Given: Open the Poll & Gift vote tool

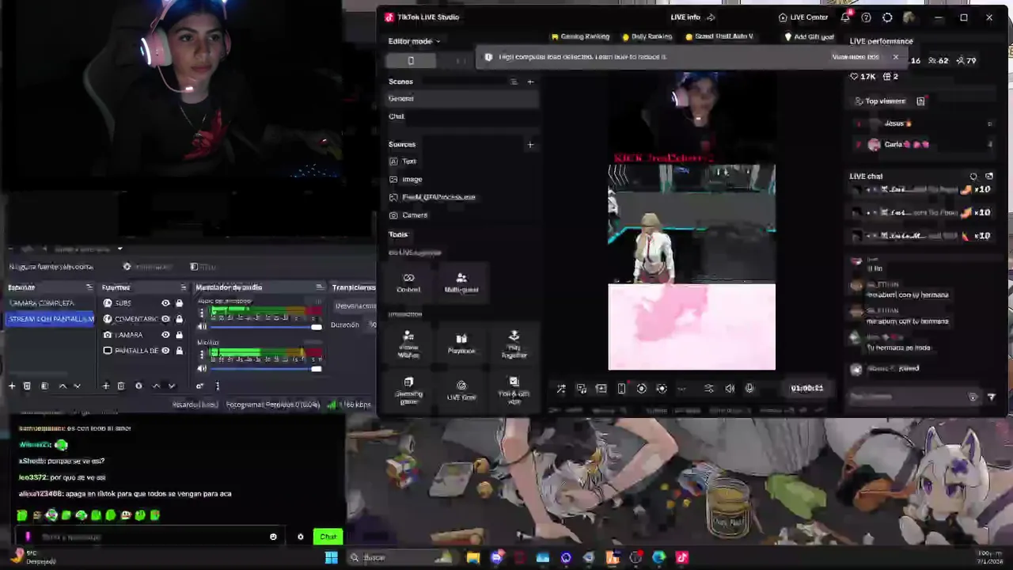Looking at the screenshot, I should [514, 391].
